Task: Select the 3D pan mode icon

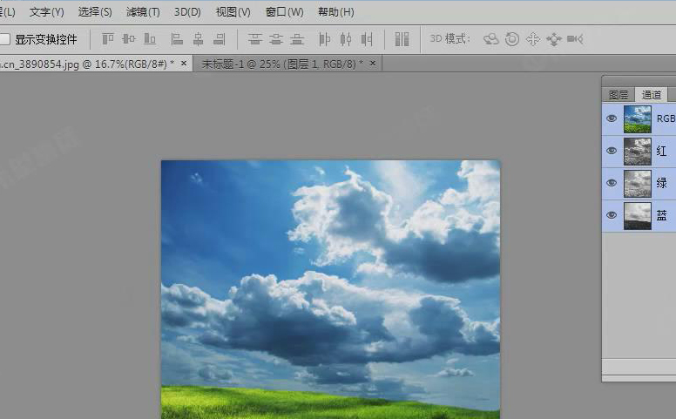Action: 533,39
